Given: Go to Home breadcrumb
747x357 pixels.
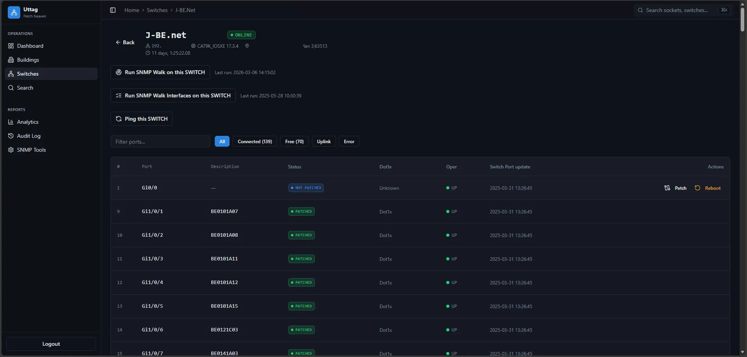Looking at the screenshot, I should click(x=132, y=10).
